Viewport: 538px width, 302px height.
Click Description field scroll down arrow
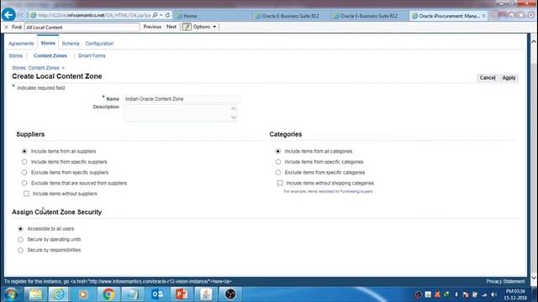click(234, 117)
